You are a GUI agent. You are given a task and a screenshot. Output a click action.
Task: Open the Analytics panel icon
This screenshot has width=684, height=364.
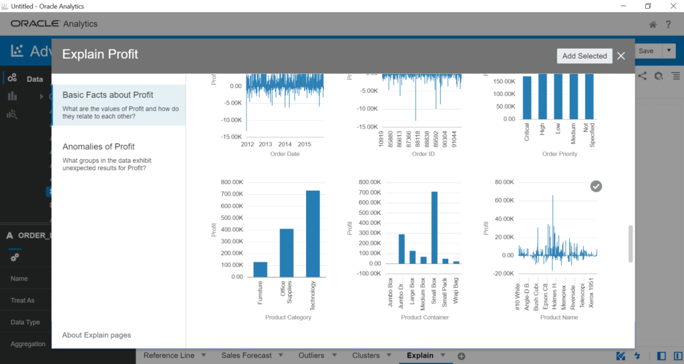(12, 115)
